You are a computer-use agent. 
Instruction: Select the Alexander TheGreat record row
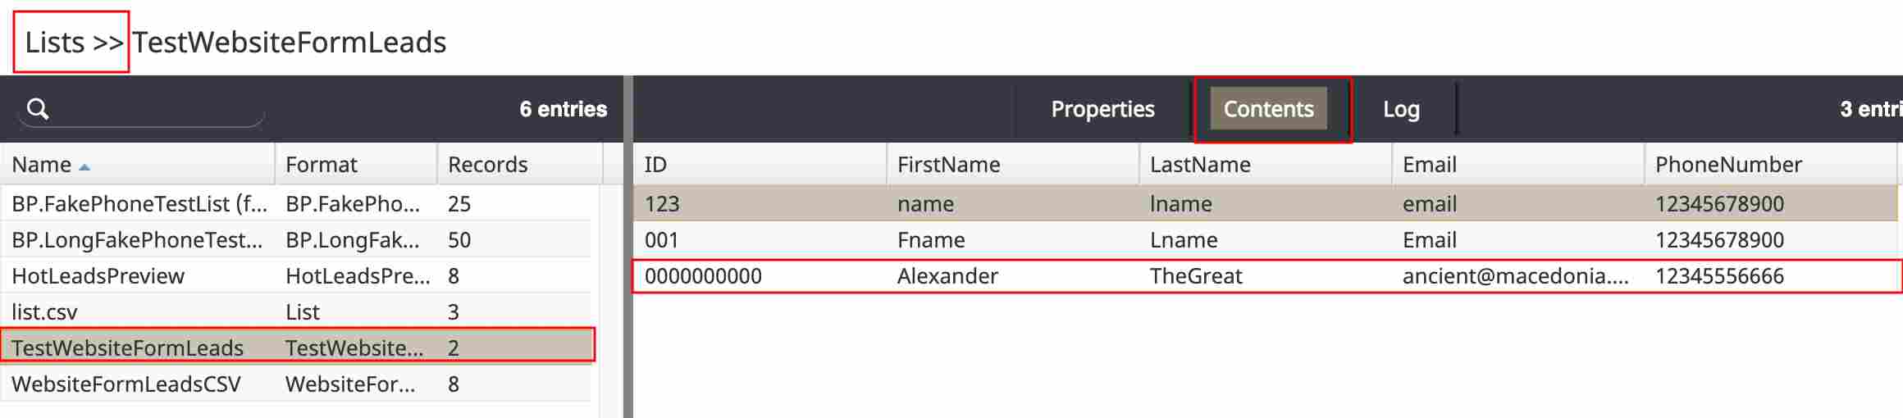pos(1266,275)
